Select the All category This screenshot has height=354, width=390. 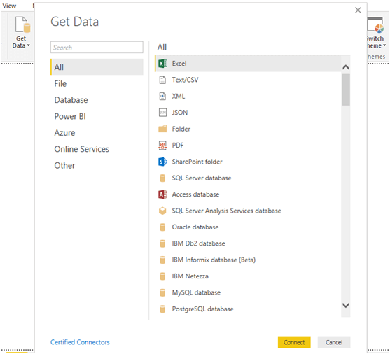tap(97, 67)
